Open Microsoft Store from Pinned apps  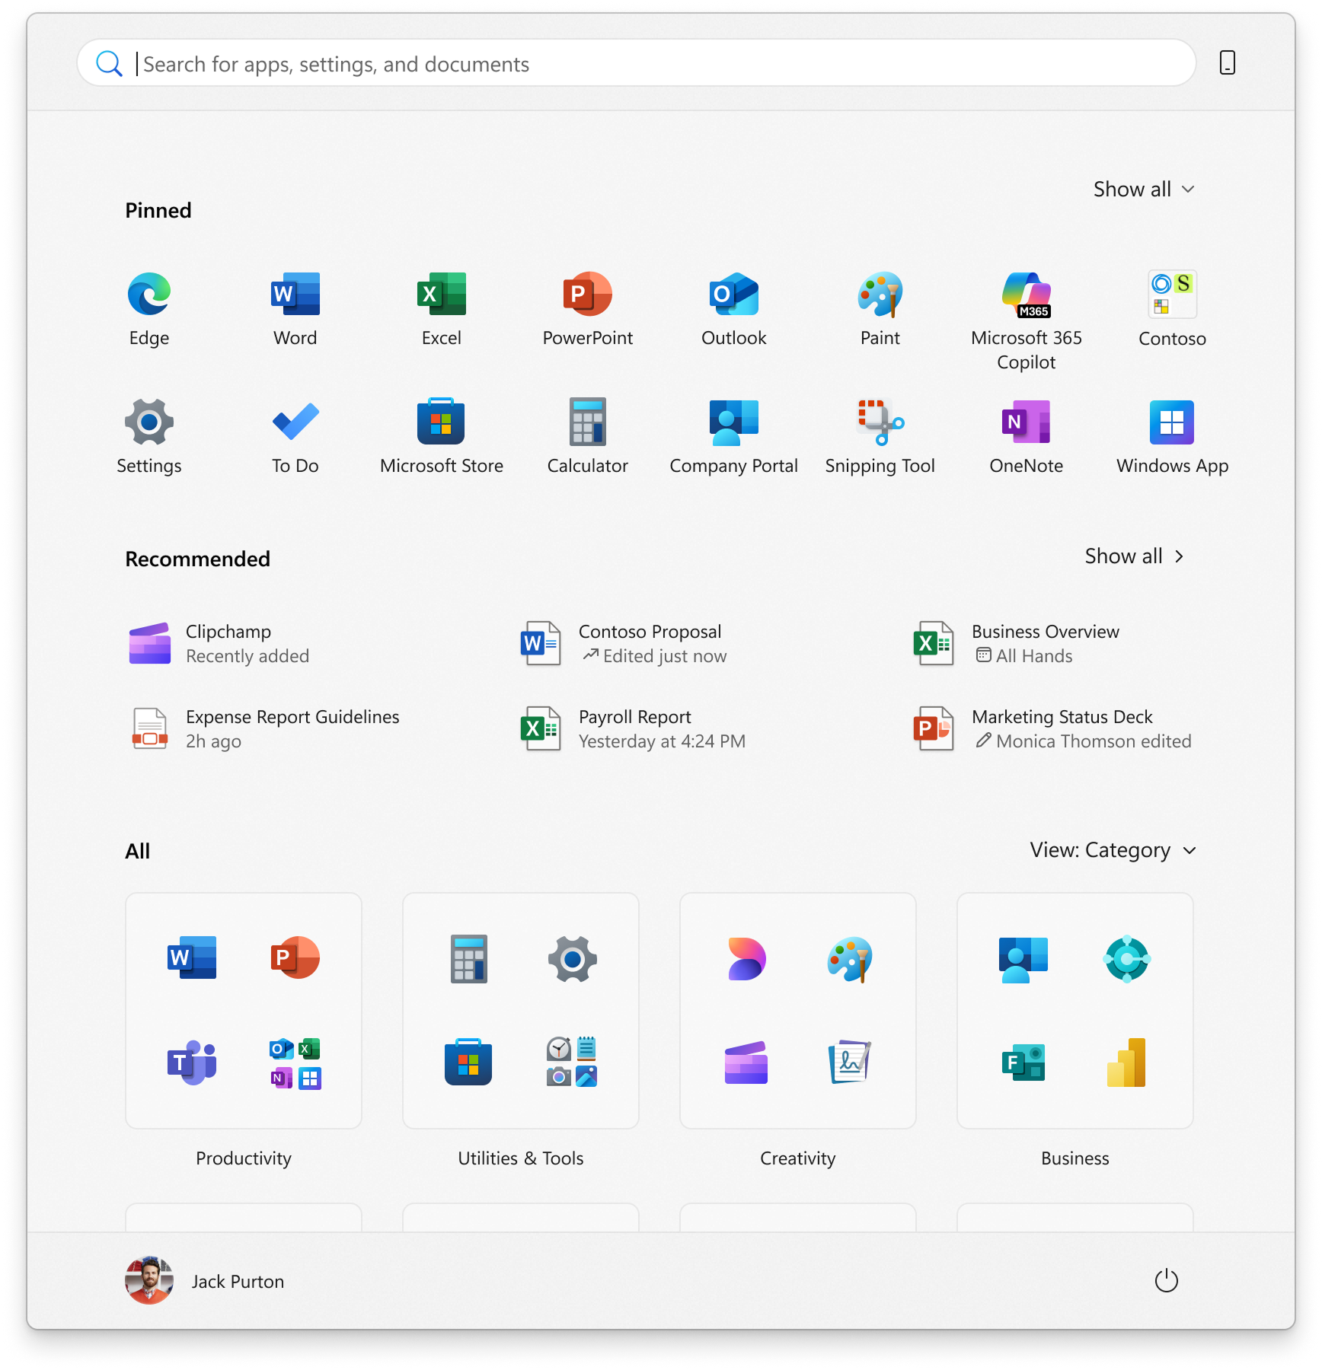442,436
